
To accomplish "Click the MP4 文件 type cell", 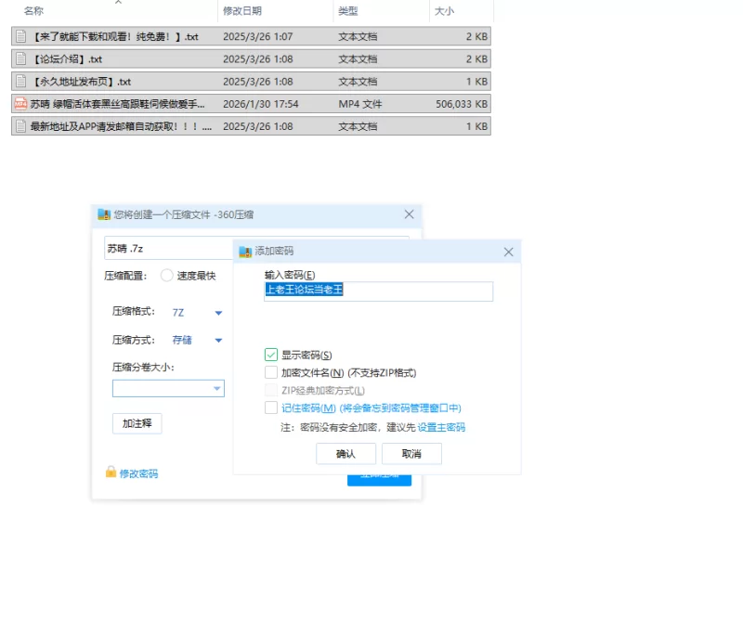I will click(360, 104).
